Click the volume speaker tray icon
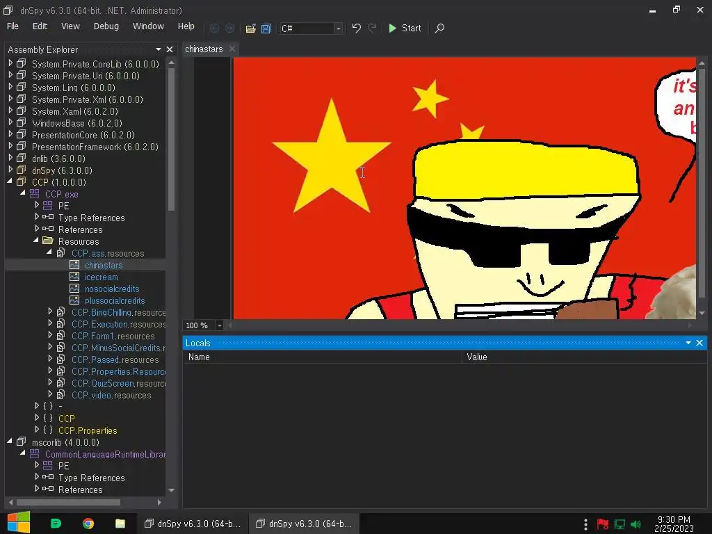Viewport: 712px width, 534px height. 636,524
